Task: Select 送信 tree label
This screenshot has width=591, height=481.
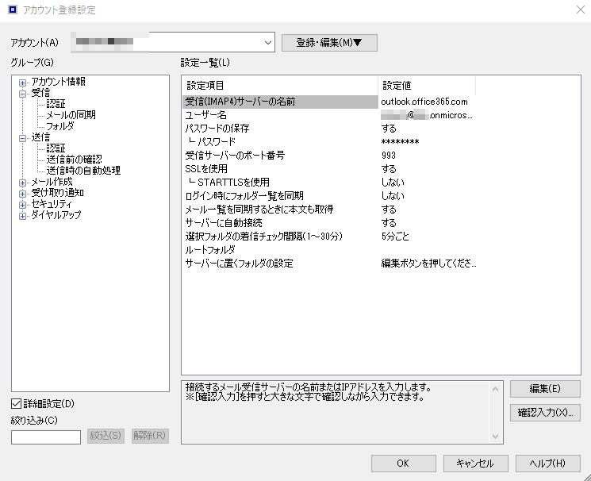Action: (40, 137)
